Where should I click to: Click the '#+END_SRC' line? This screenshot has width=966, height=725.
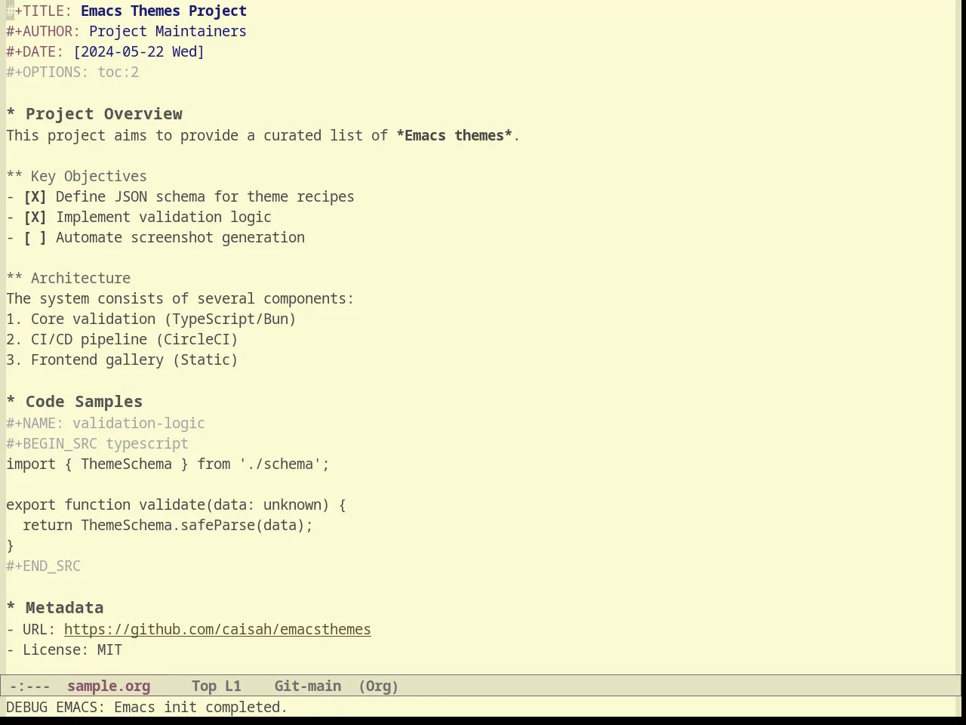[43, 566]
